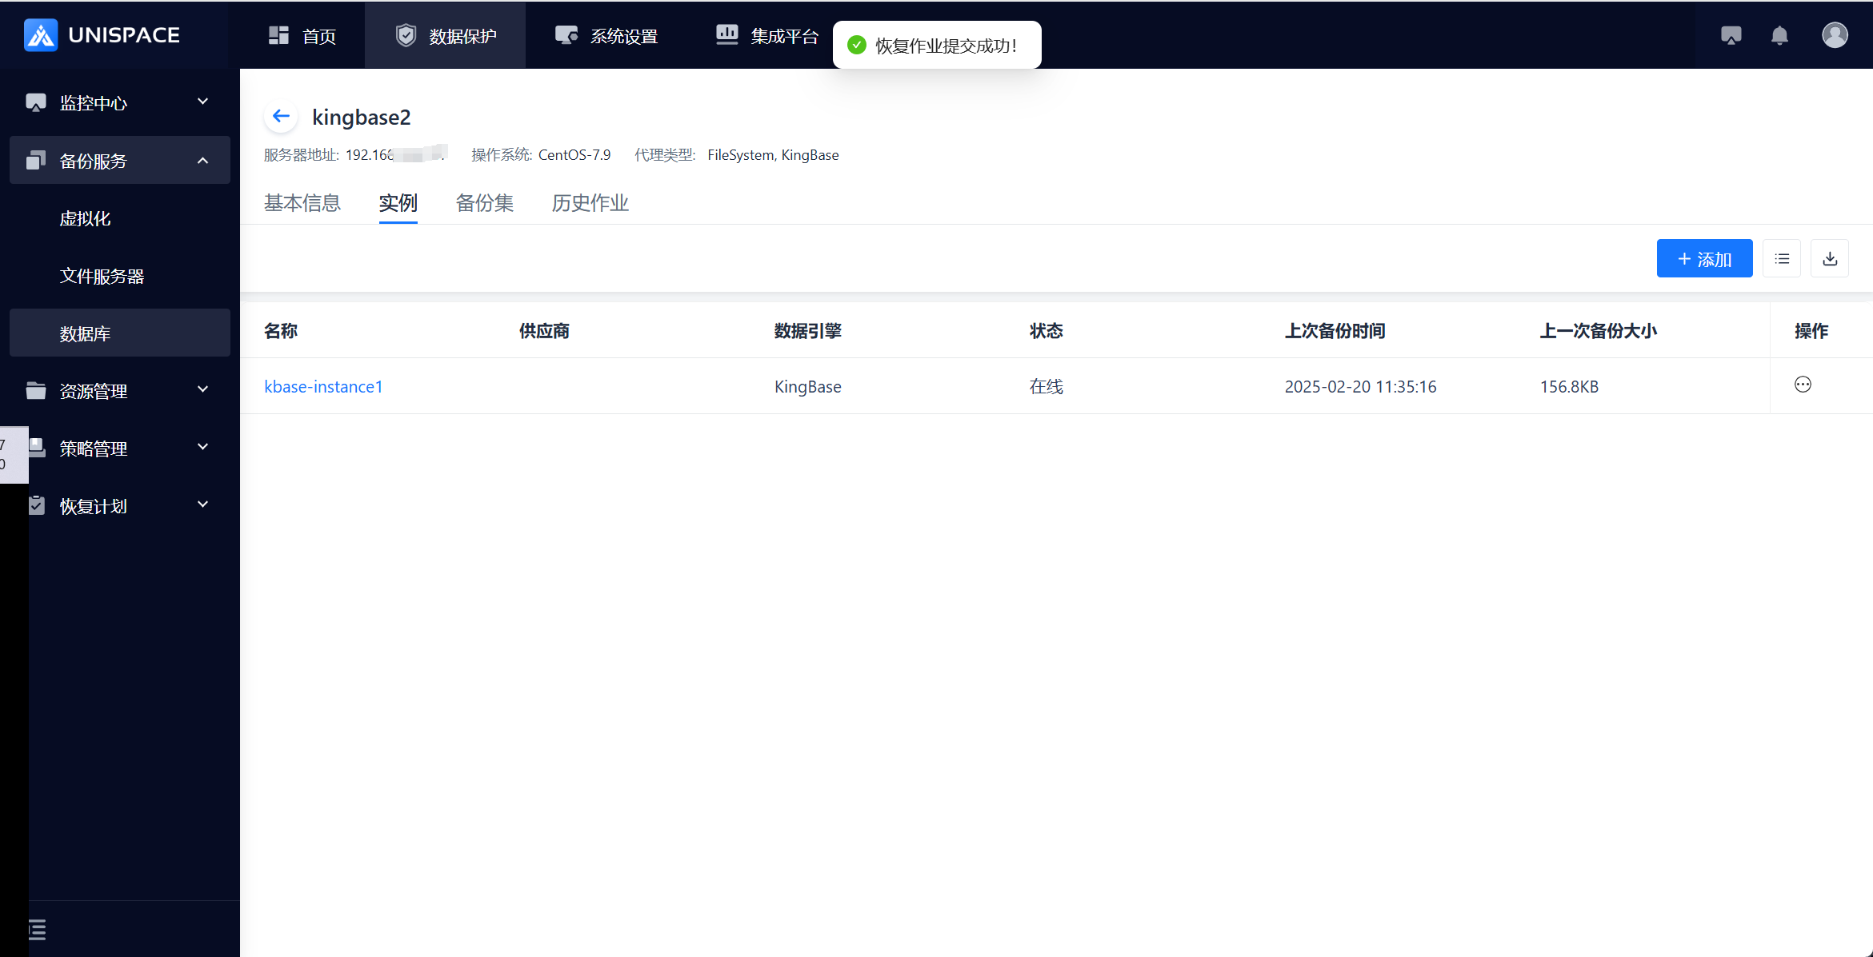Click the download export icon
1873x957 pixels.
[x=1830, y=259]
